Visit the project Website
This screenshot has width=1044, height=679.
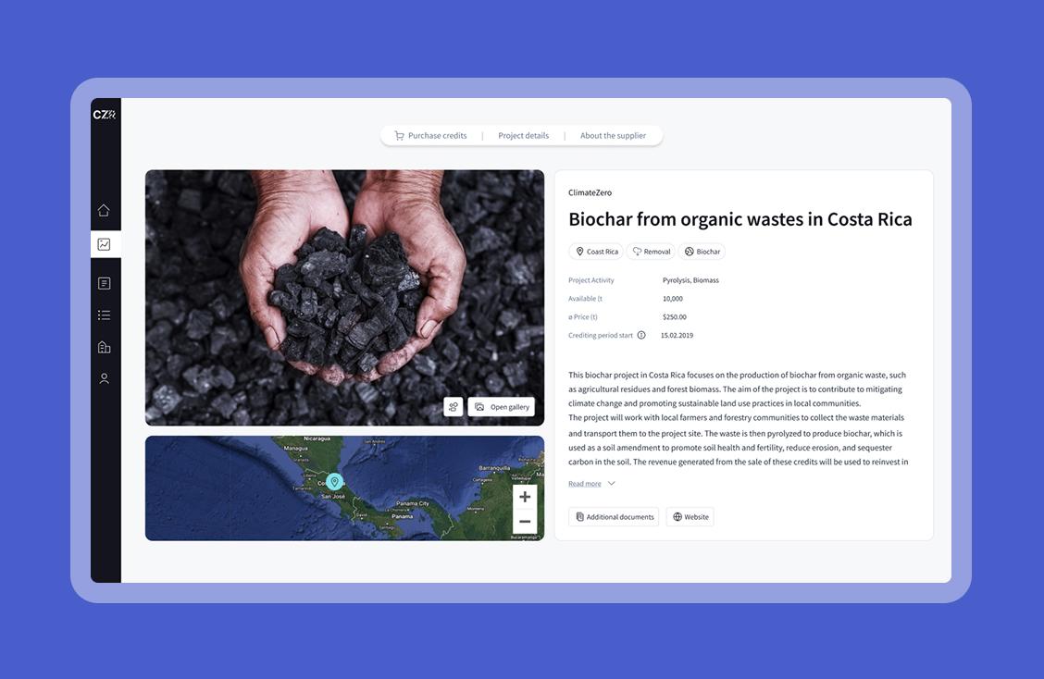click(690, 516)
